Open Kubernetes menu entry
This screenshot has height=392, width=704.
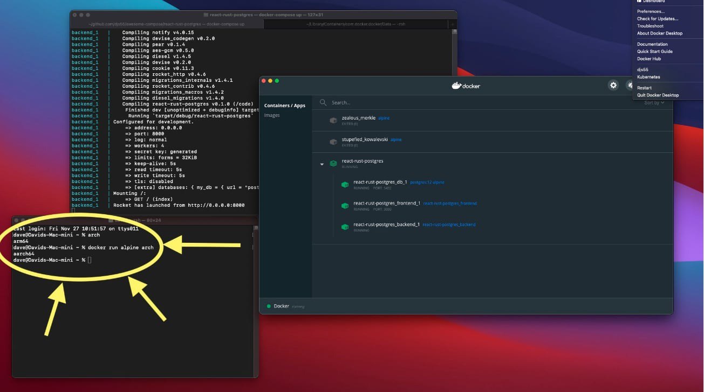648,77
